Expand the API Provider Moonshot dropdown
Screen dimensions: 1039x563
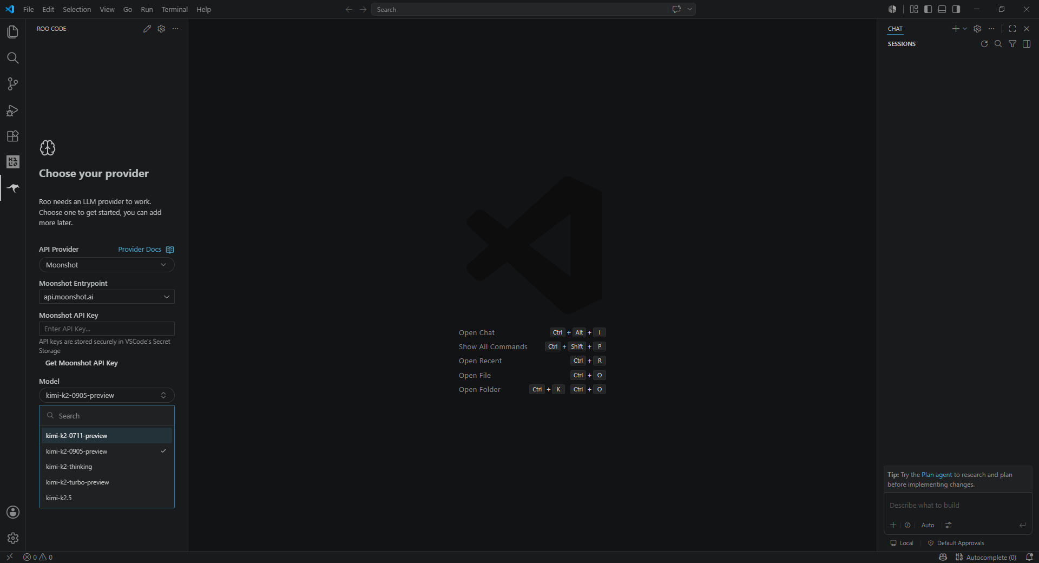[x=107, y=265]
